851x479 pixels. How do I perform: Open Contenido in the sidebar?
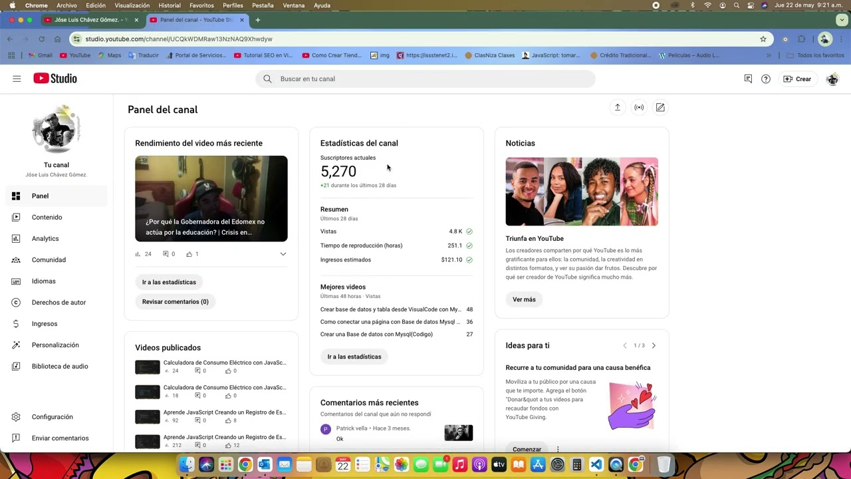coord(57,217)
